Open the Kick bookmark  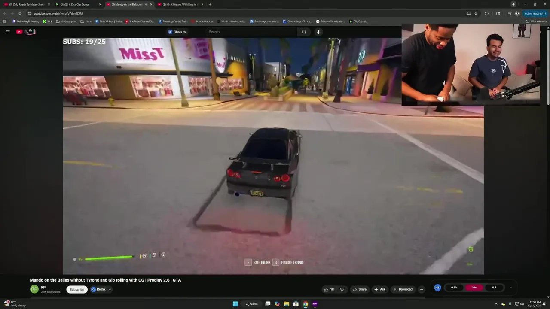[x=47, y=21]
